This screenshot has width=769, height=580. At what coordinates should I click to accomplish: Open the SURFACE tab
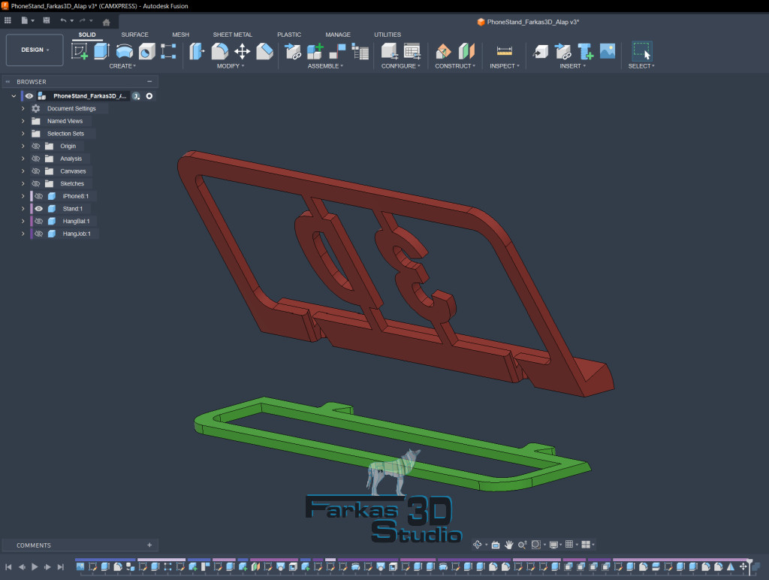click(135, 35)
